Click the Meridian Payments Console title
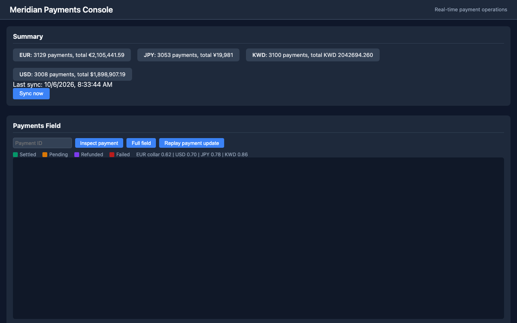Screen dimensions: 517x323 61,10
